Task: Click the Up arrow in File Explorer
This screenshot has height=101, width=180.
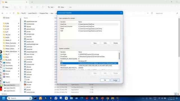Action: (x=13, y=13)
